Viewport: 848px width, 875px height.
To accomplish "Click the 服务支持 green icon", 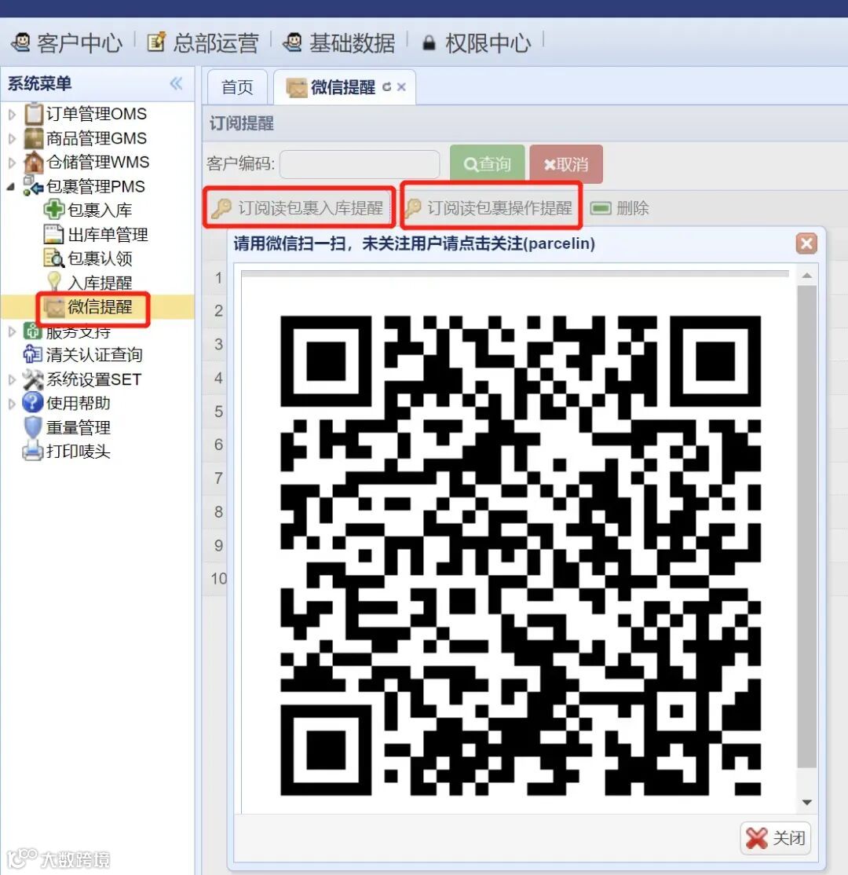I will click(33, 331).
